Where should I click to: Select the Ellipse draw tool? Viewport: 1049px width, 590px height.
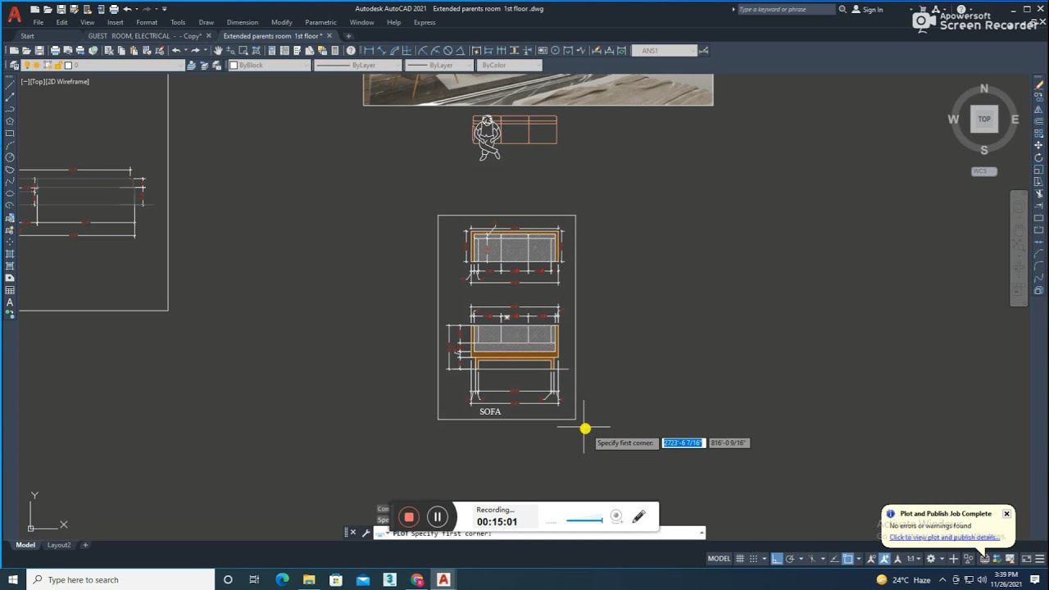click(10, 193)
